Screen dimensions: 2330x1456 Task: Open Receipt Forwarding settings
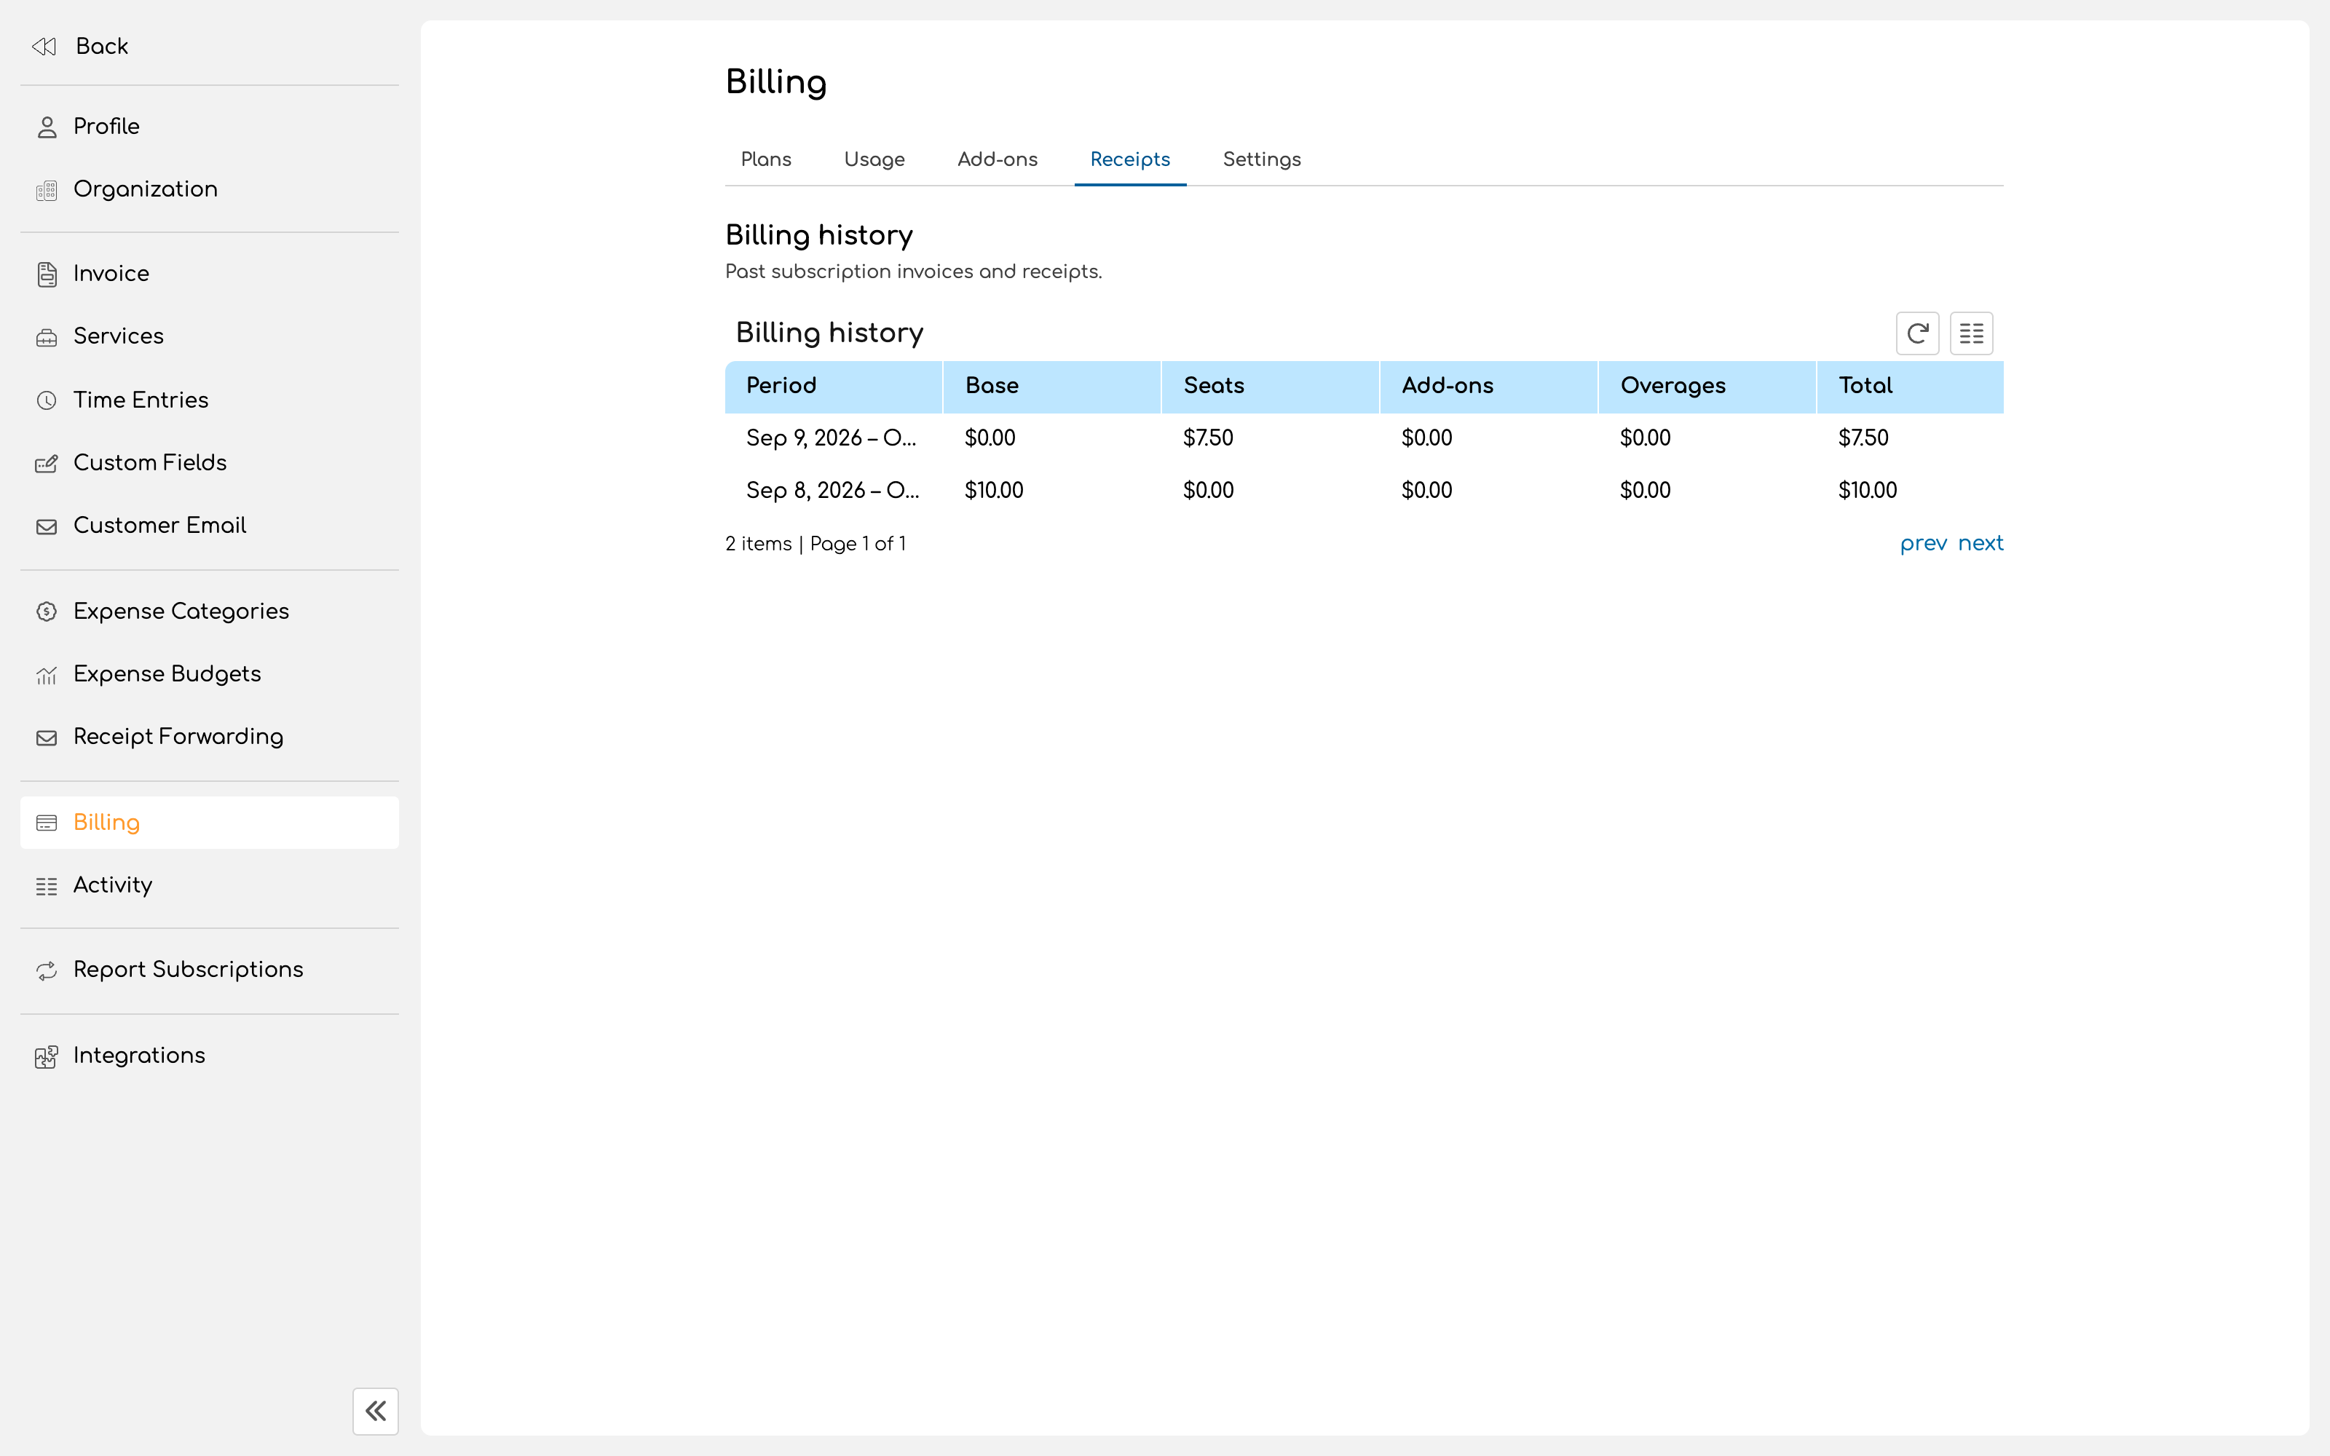209,736
